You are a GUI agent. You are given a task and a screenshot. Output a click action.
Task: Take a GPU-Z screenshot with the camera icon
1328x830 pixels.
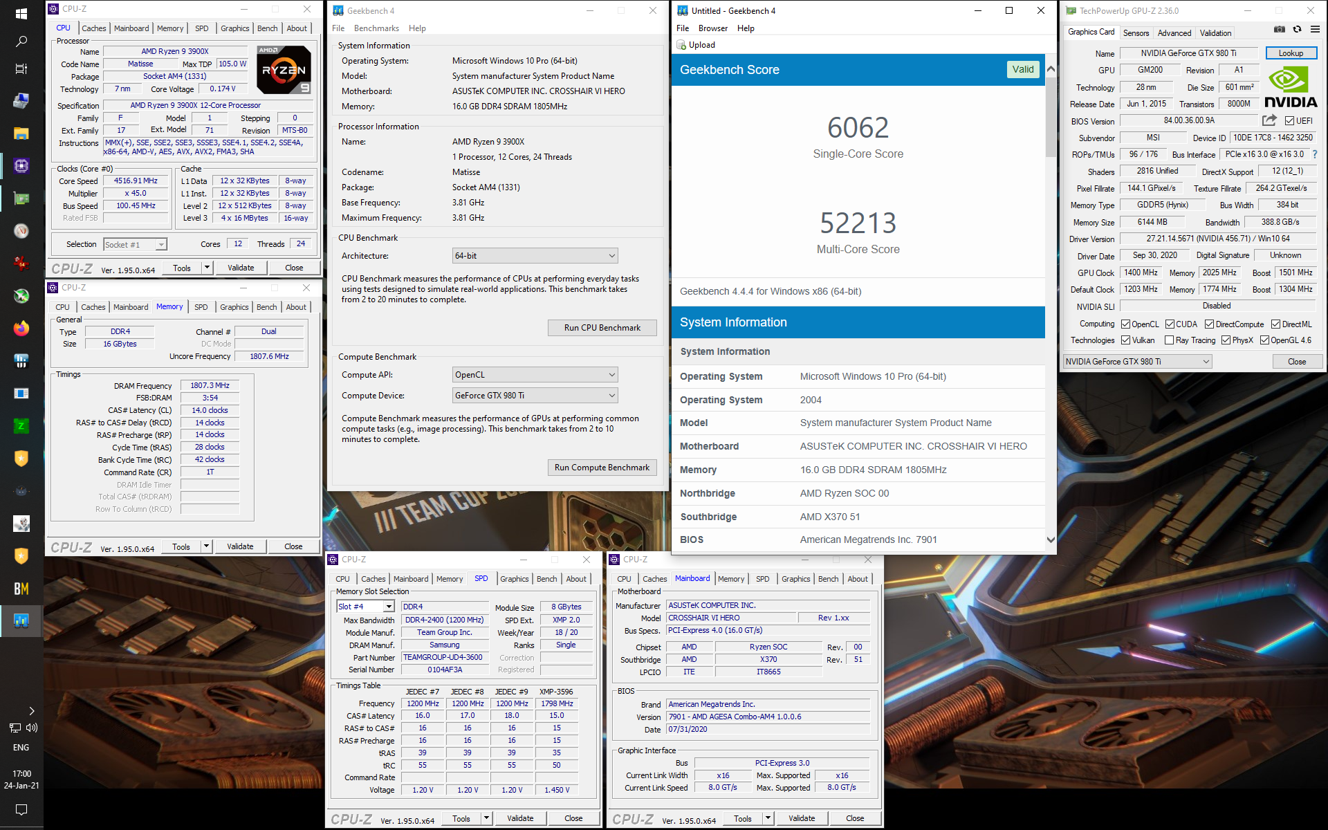(x=1280, y=29)
